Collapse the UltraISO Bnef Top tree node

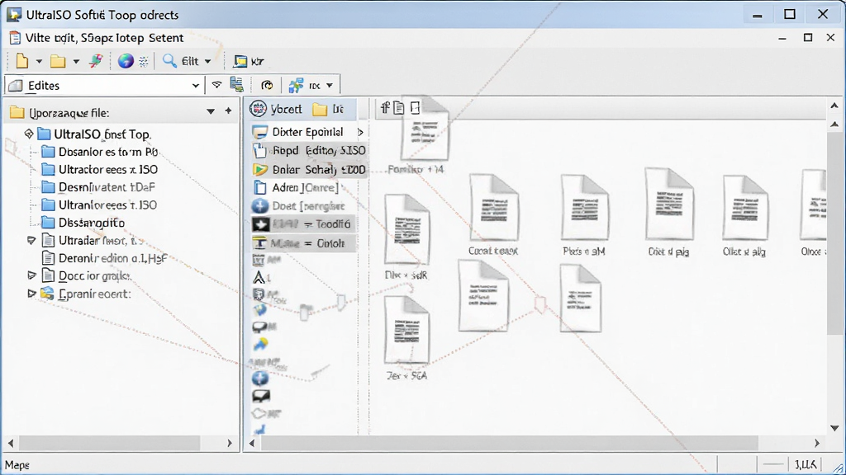click(29, 134)
